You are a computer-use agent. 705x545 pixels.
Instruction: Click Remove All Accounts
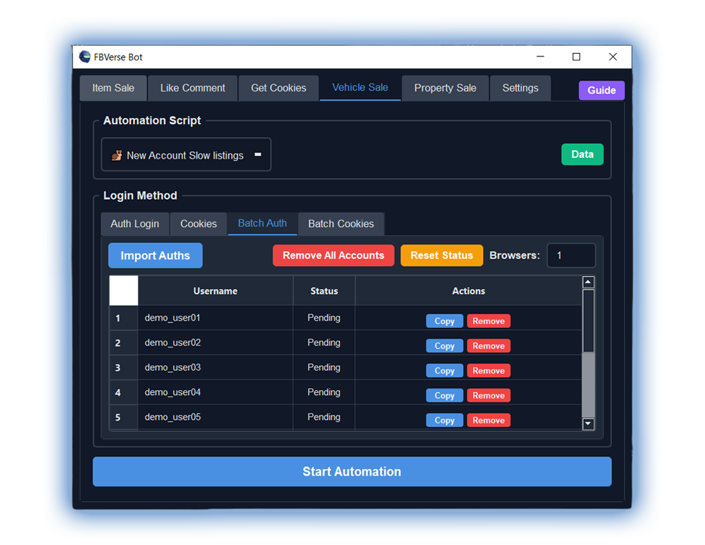click(x=333, y=255)
